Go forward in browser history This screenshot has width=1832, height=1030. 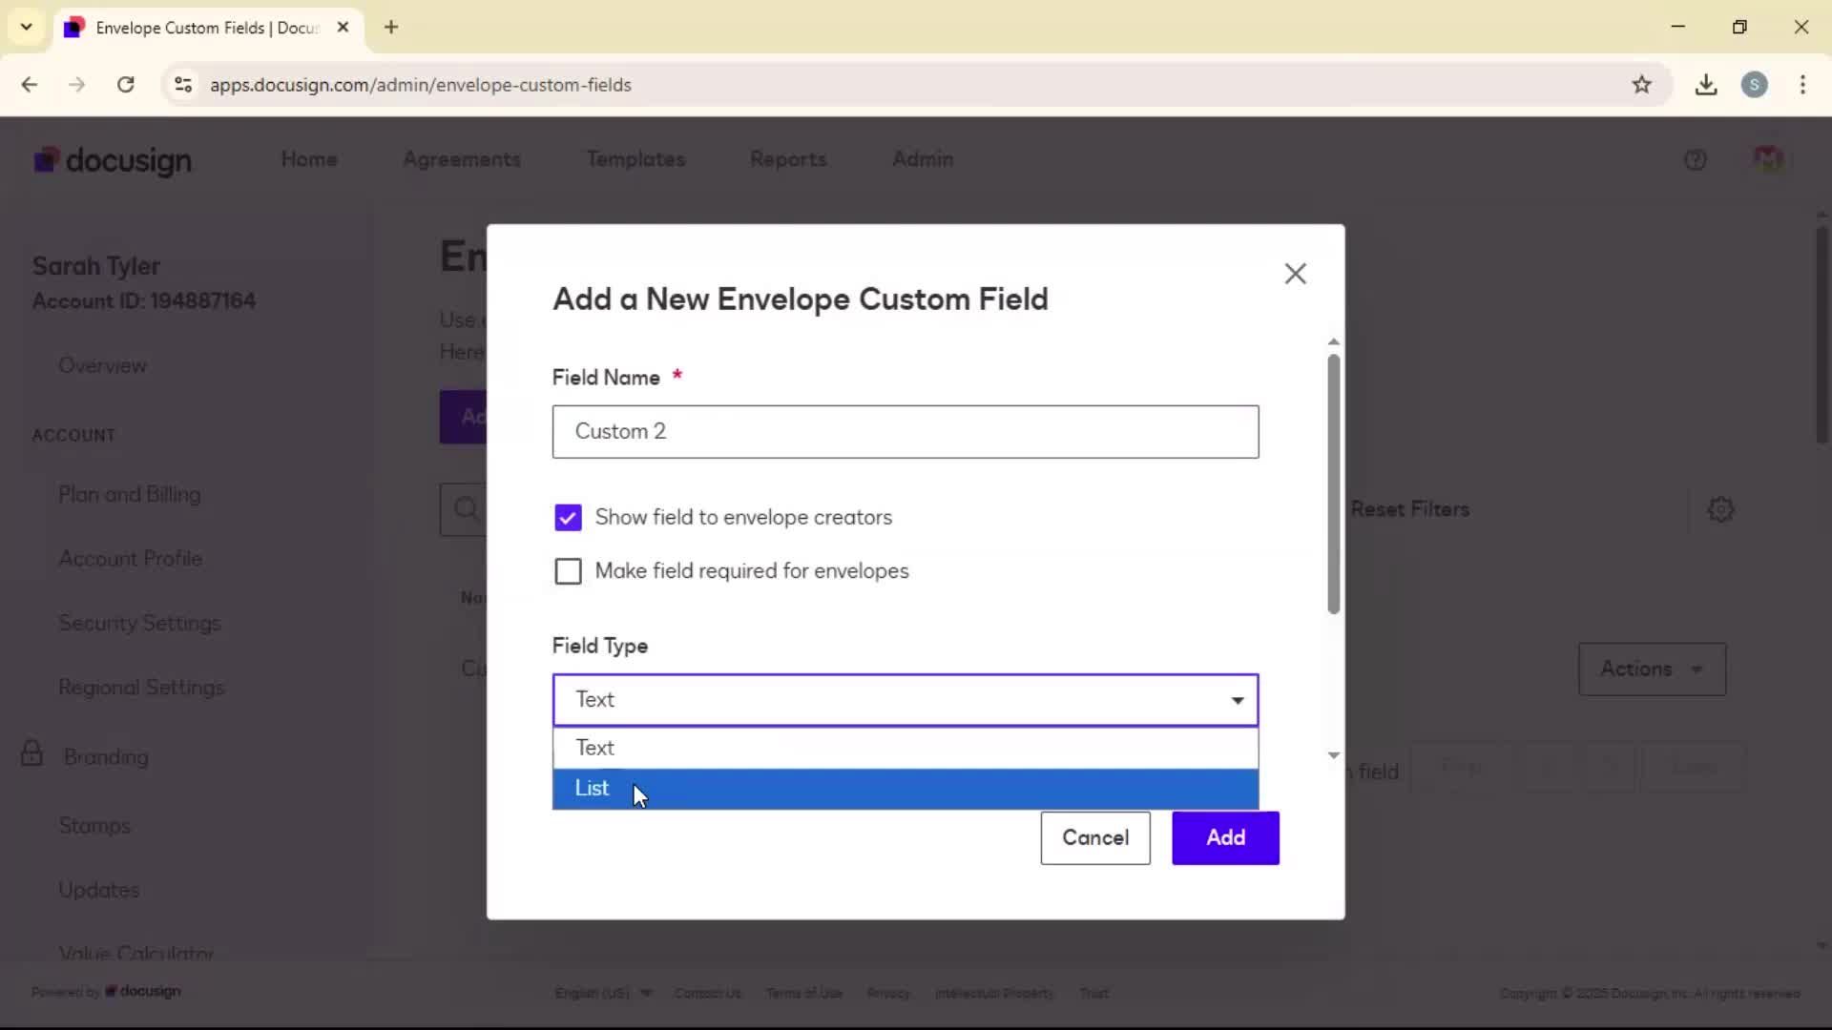coord(77,85)
